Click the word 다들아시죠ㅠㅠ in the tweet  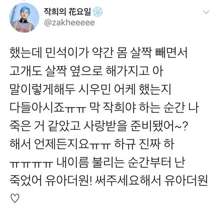(48, 108)
